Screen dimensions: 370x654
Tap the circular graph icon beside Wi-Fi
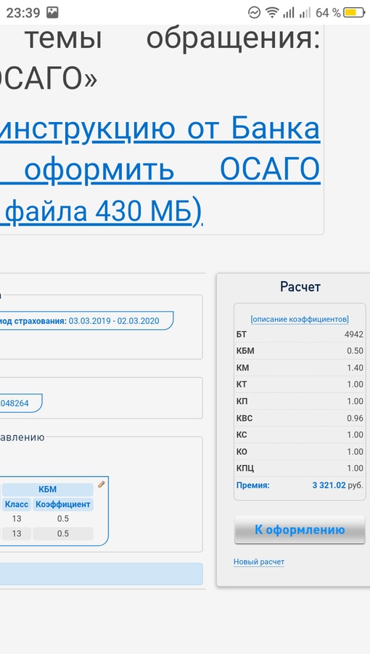click(254, 12)
